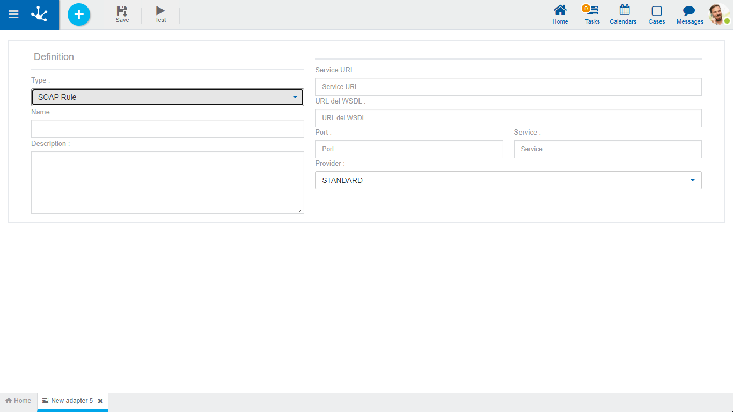This screenshot has height=412, width=733.
Task: Click the Description textarea resize handle
Action: [x=301, y=210]
